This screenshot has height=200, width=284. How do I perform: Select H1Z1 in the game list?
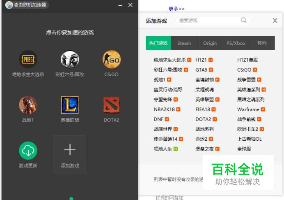coord(201,60)
